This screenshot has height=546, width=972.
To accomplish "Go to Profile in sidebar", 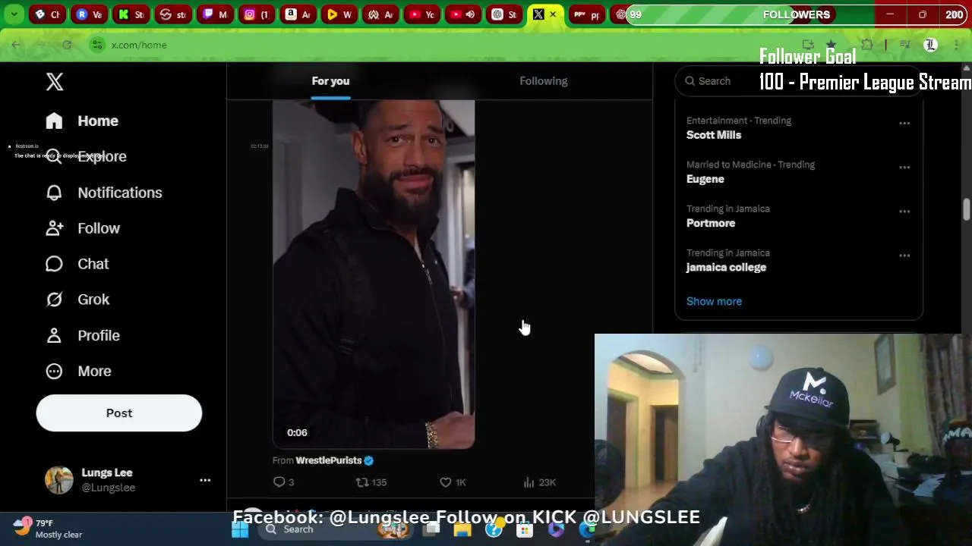I will tap(83, 335).
